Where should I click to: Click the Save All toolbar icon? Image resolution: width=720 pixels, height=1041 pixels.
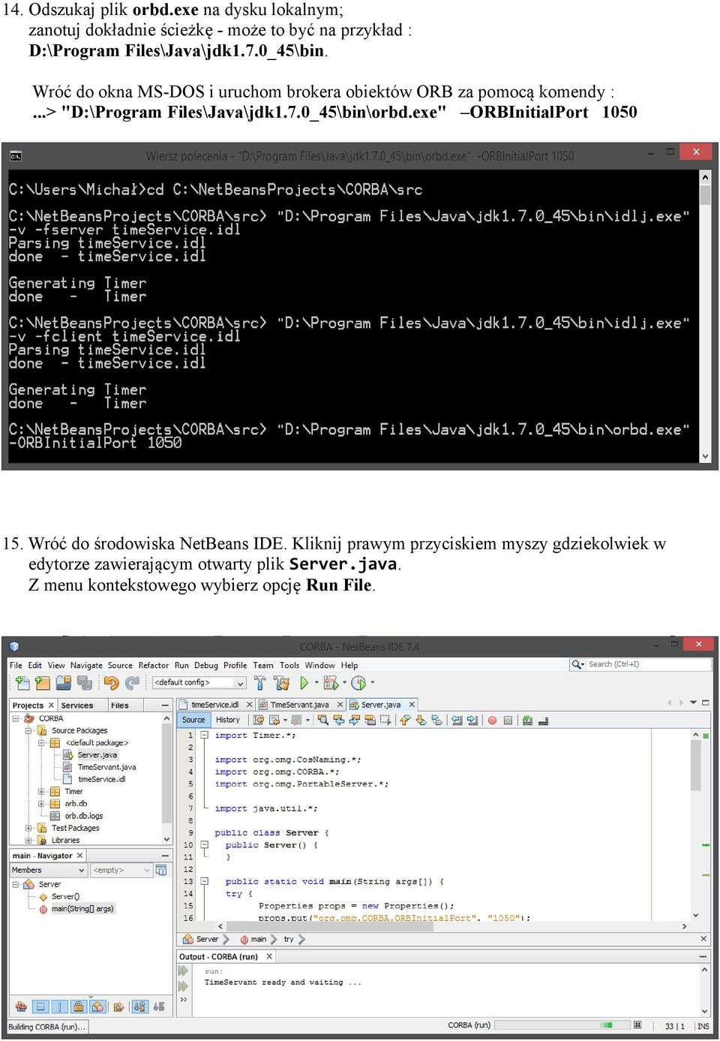[85, 683]
